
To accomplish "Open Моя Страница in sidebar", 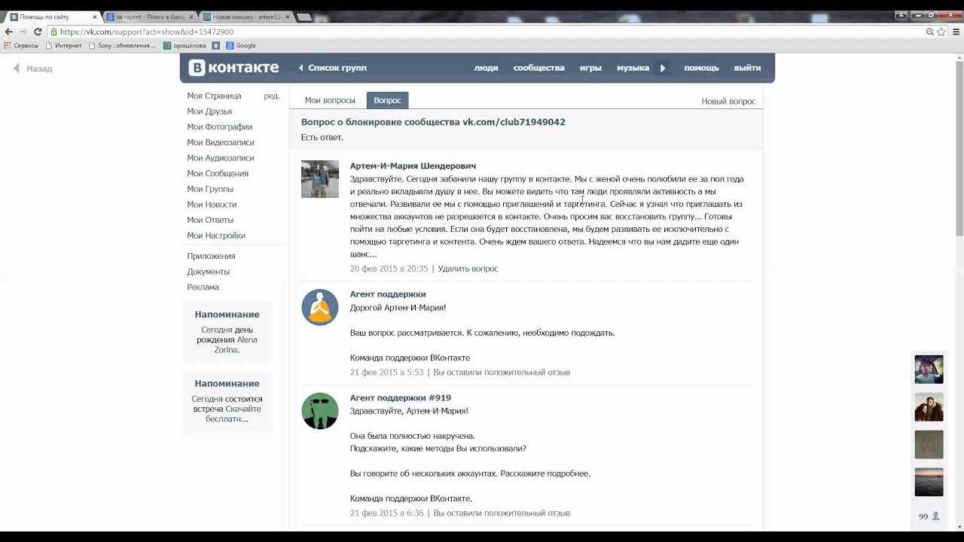I will [x=214, y=96].
